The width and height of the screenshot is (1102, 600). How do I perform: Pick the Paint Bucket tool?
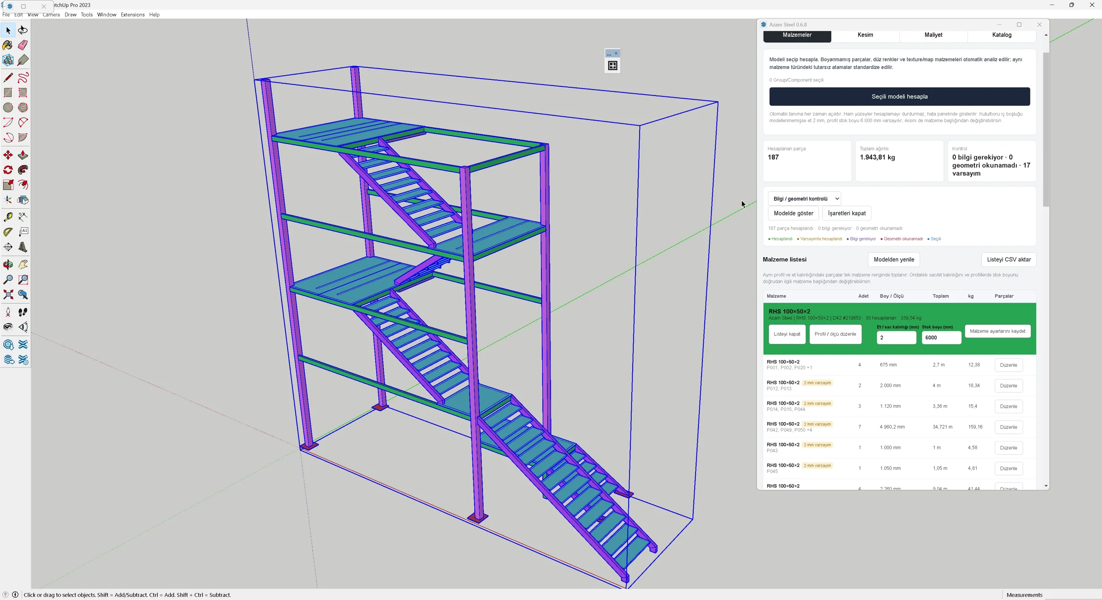[x=8, y=45]
